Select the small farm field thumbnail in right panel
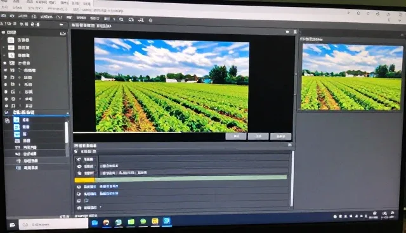The width and height of the screenshot is (406, 233). click(x=351, y=77)
